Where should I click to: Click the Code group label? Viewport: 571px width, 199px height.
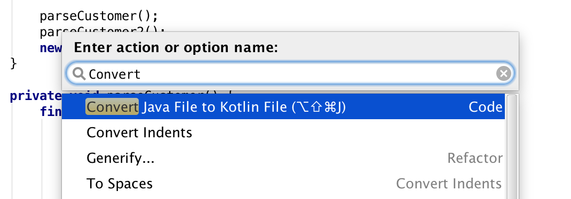486,107
